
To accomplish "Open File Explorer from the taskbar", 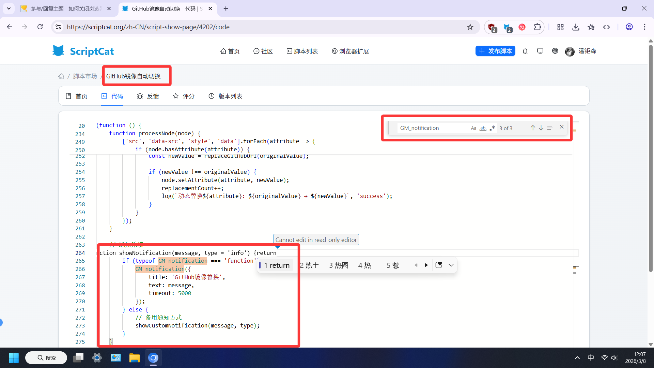I will click(134, 358).
